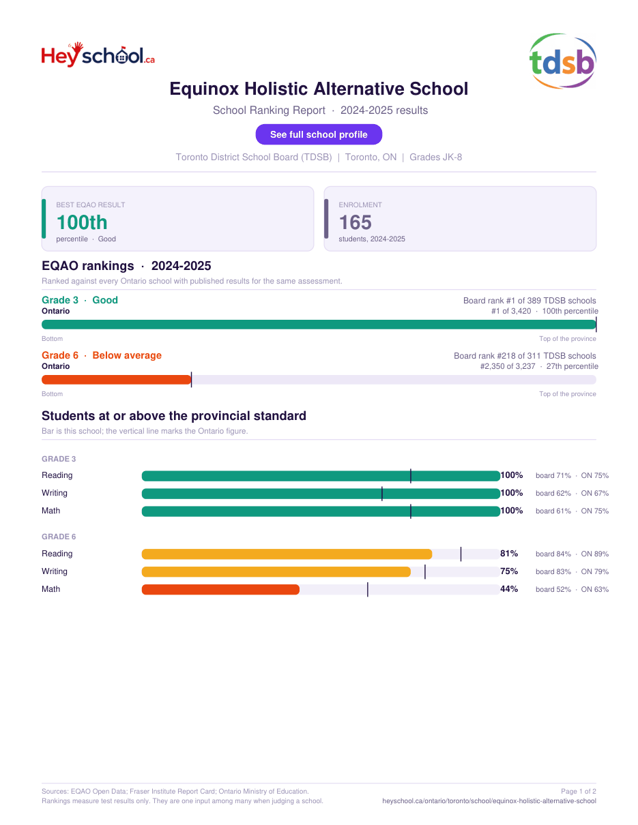Click the HeySchool.ca logo
Image resolution: width=638 pixels, height=825 pixels.
[98, 55]
